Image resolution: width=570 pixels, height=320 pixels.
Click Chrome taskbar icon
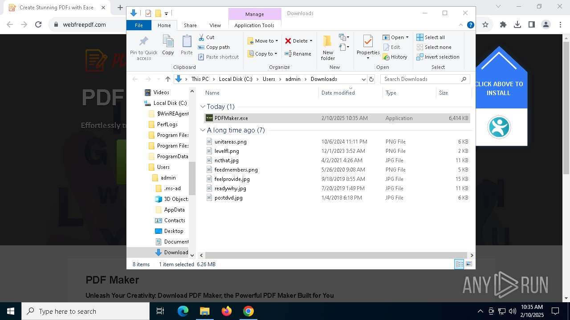click(248, 311)
